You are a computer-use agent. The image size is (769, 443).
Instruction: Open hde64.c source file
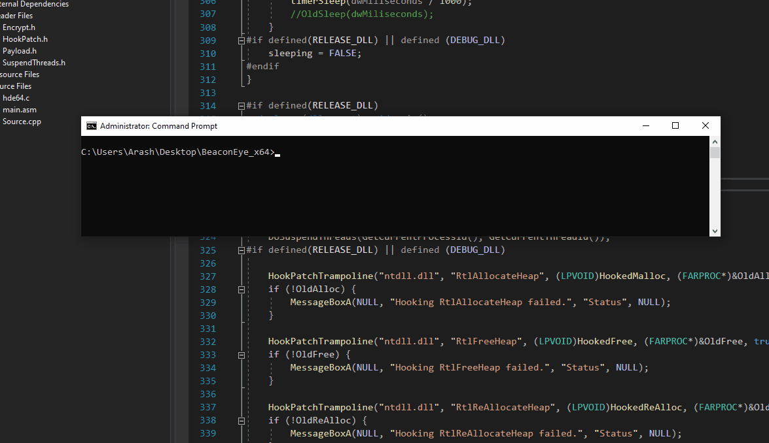point(16,98)
